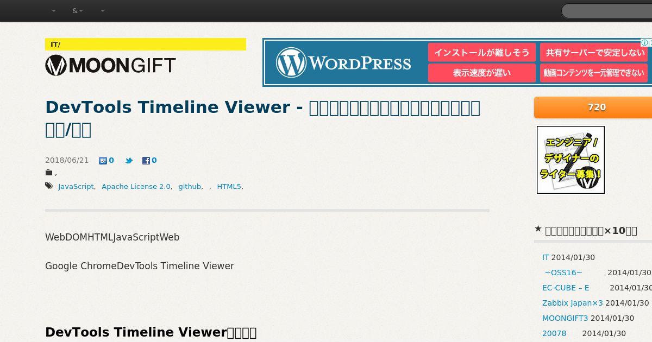Click the Facebook share icon
The image size is (652, 342).
(146, 161)
